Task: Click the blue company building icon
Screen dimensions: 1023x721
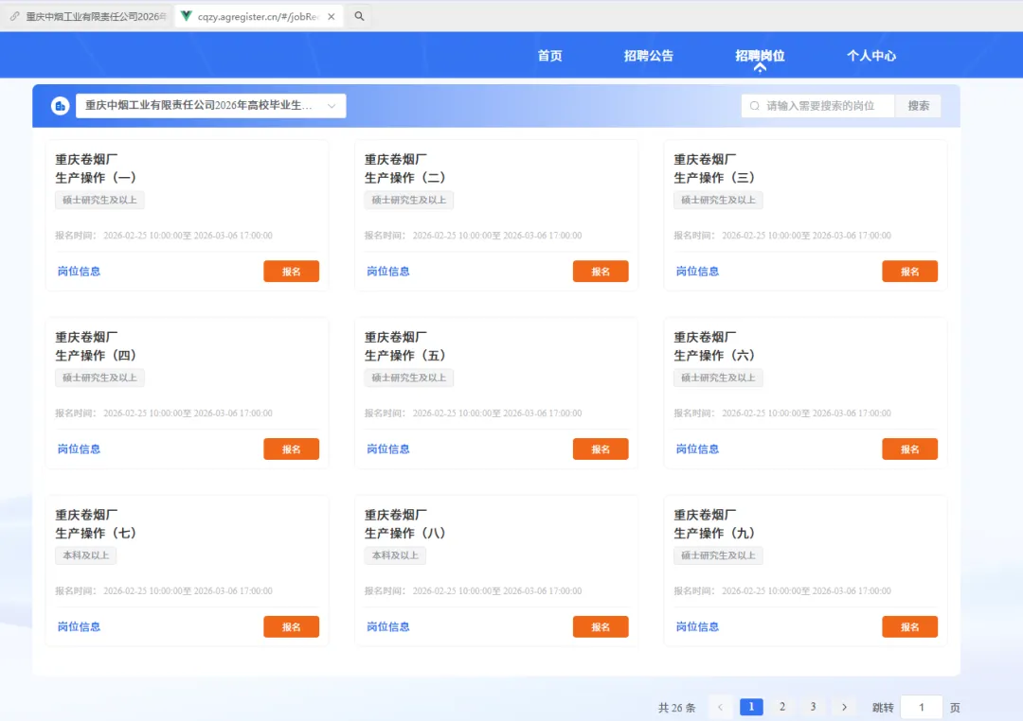Action: [60, 106]
